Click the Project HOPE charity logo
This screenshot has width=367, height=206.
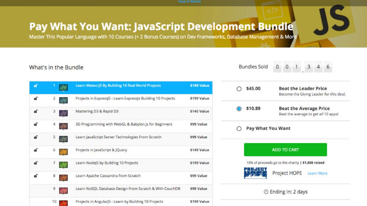coord(255,173)
